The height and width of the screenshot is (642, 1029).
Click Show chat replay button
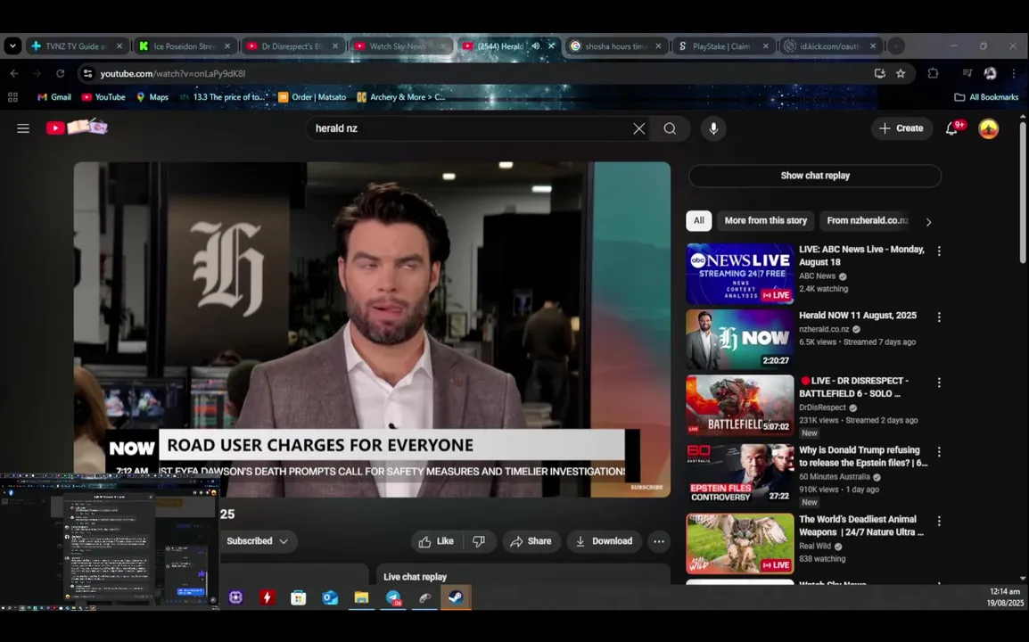tap(815, 176)
